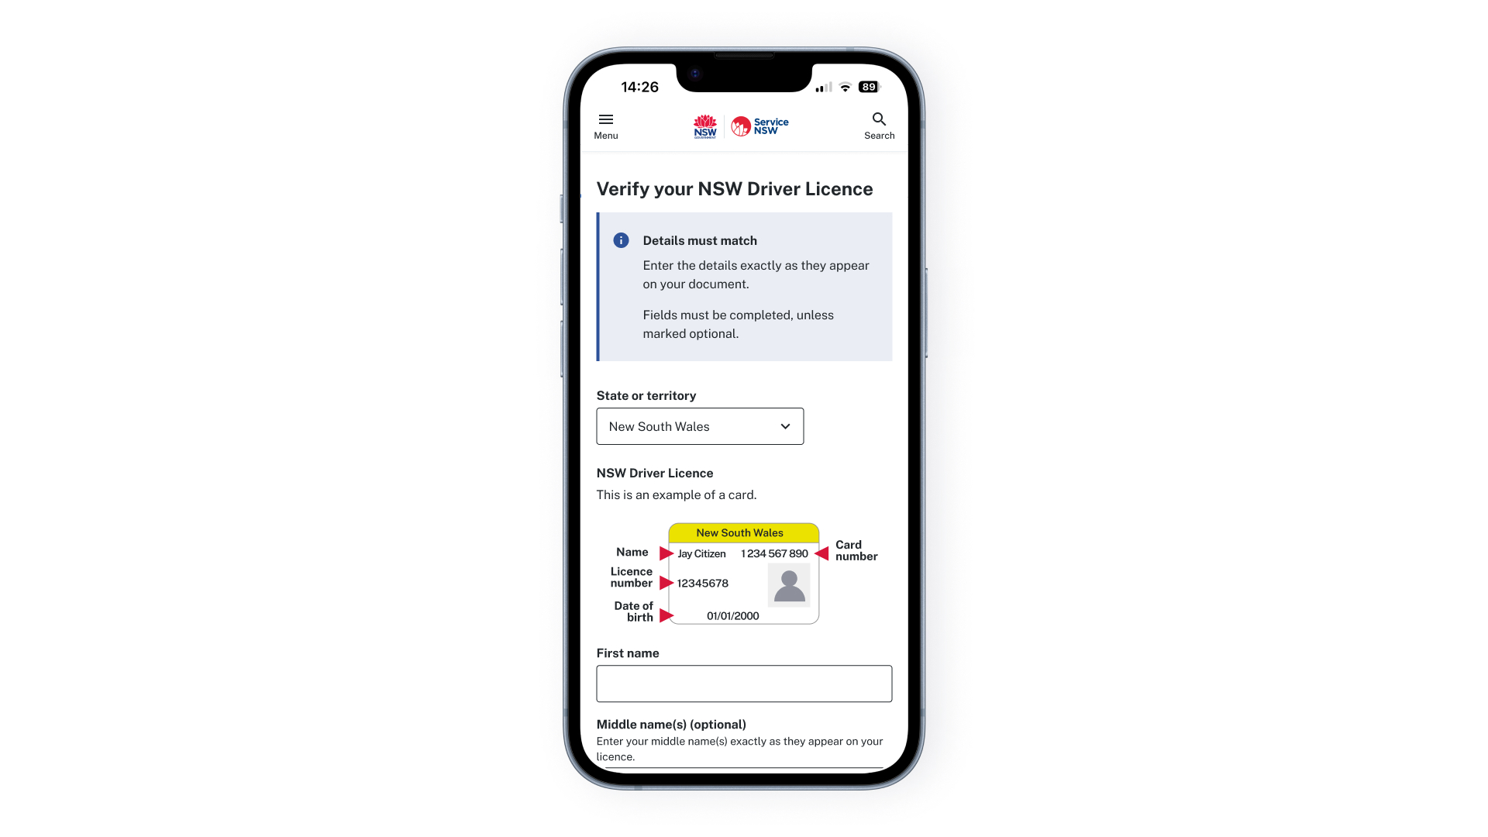This screenshot has height=837, width=1488.
Task: Tap the First name input field
Action: [744, 684]
